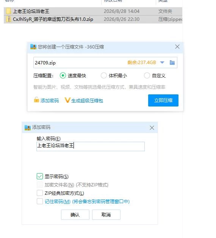Open the browse folder icon beside 24709.zip
216x238 pixels.
pos(172,63)
